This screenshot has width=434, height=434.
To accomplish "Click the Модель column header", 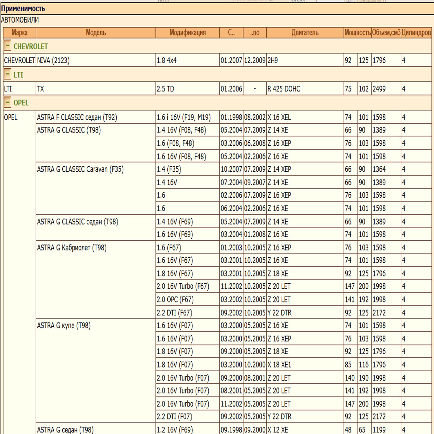I will [x=96, y=33].
